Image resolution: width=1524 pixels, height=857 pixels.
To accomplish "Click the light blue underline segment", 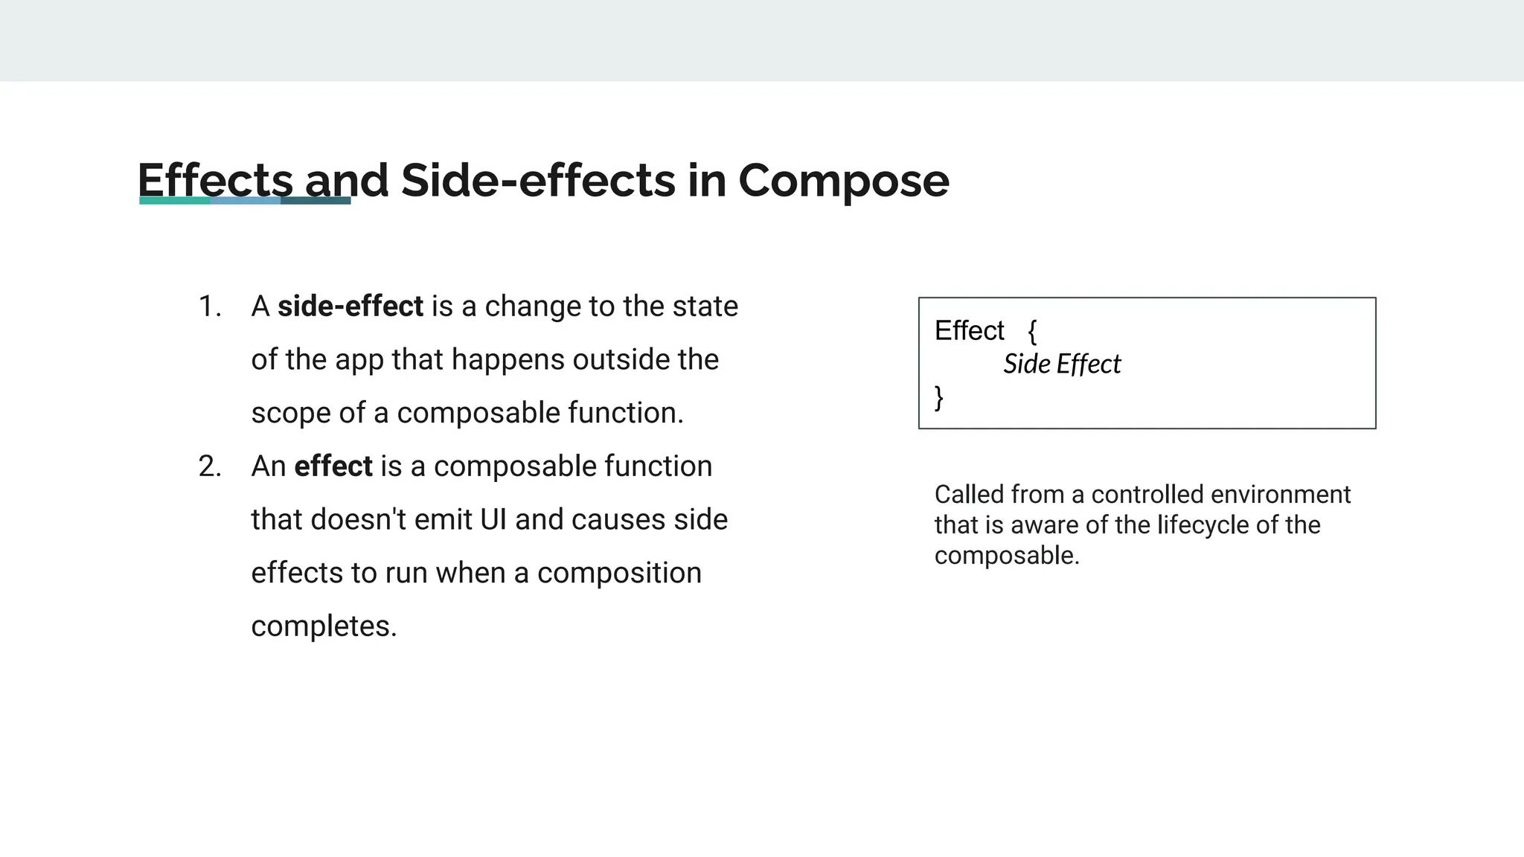I will (x=245, y=200).
